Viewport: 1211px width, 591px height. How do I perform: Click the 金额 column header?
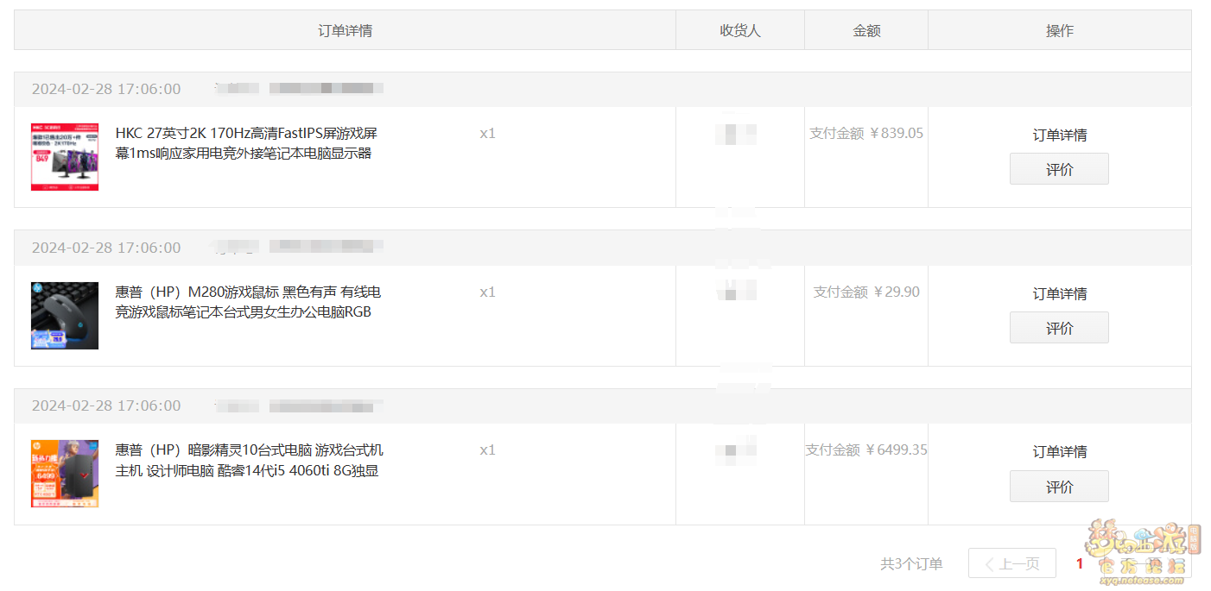coord(865,30)
